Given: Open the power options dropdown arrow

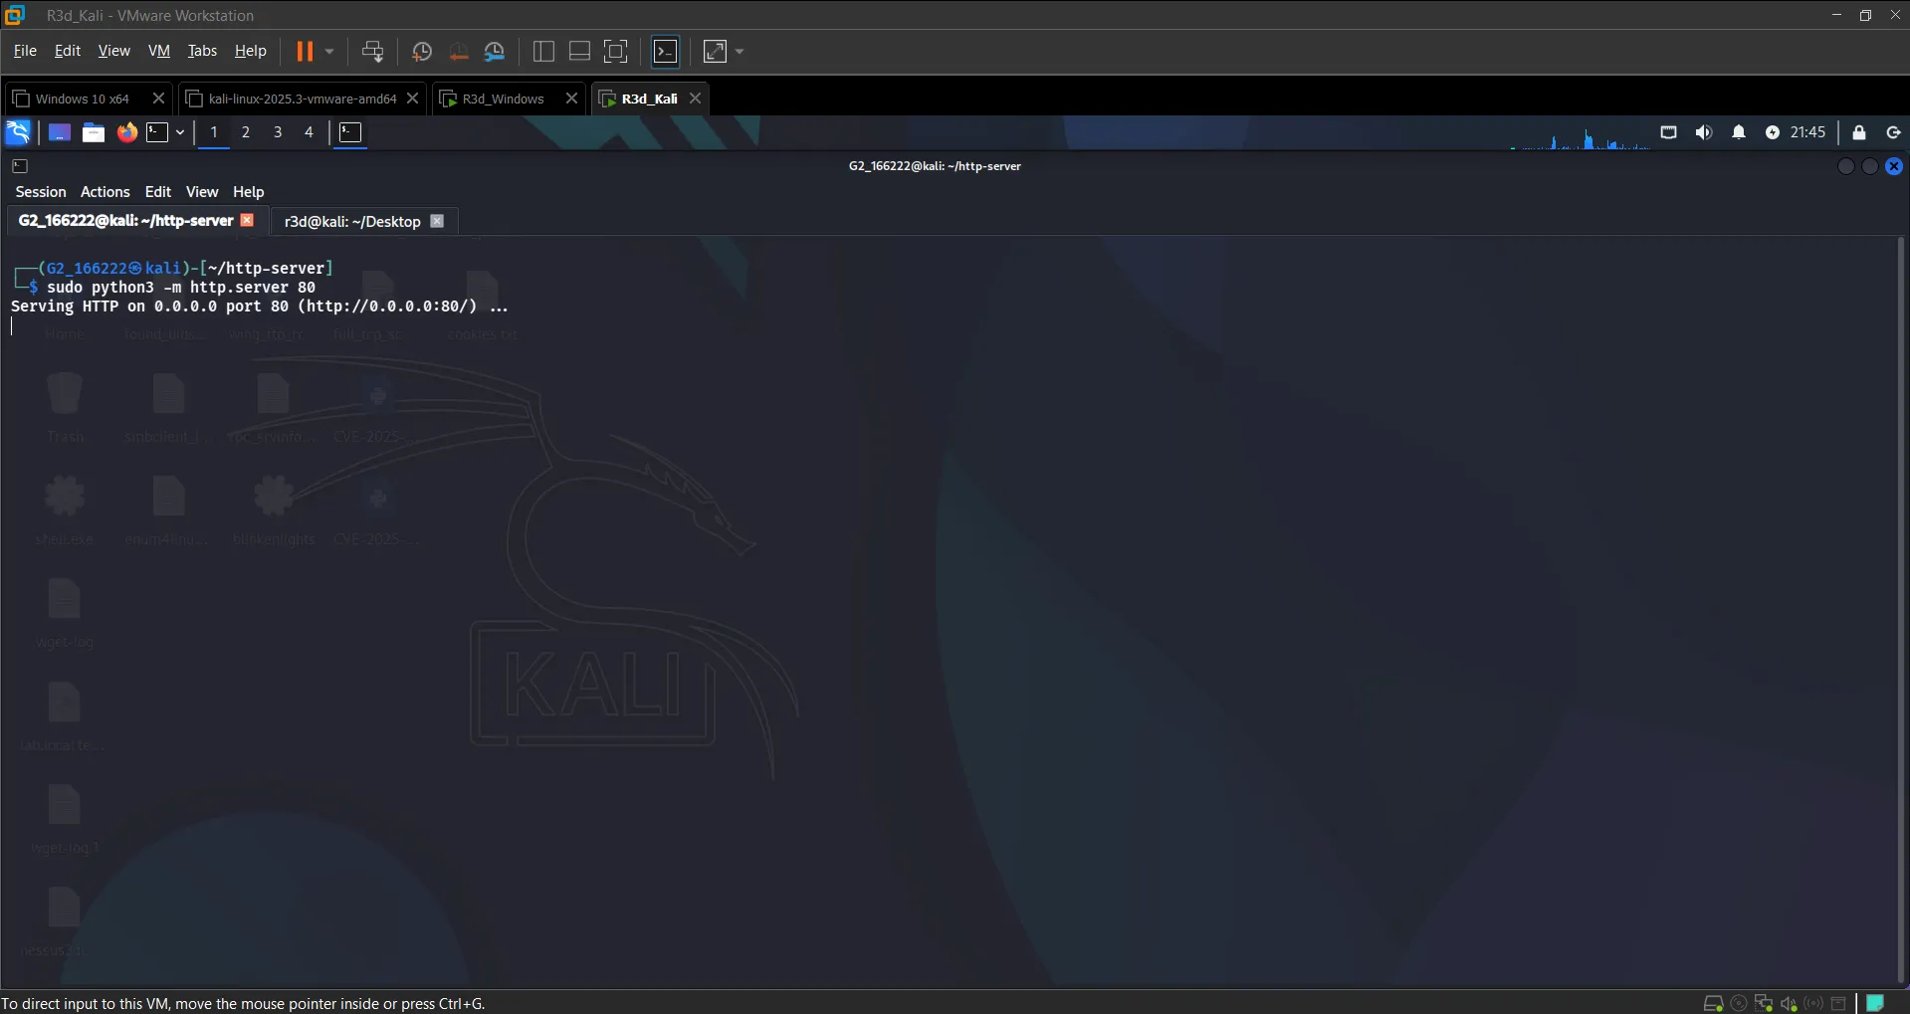Looking at the screenshot, I should click(x=329, y=51).
